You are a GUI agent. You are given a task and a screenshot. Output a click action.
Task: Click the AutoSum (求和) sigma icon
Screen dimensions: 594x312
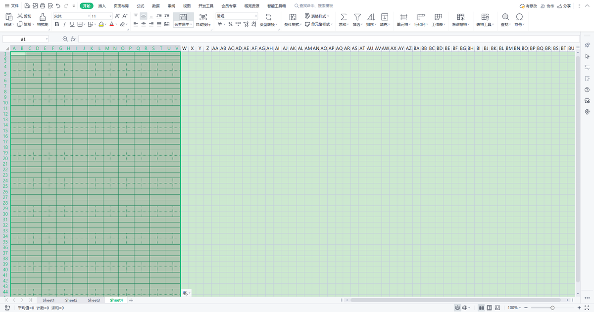pos(344,17)
